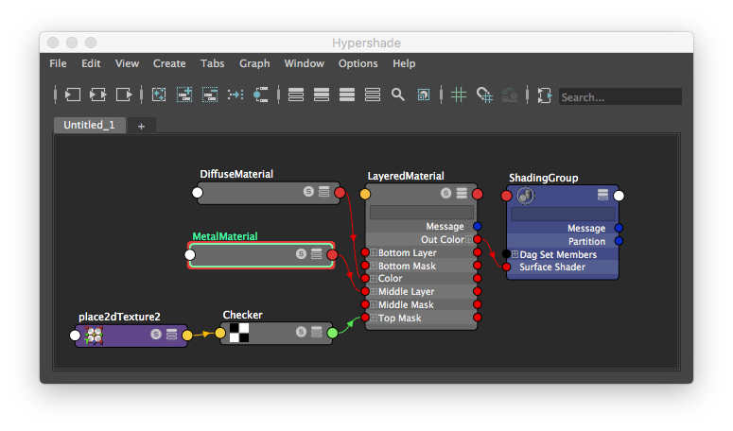Expand the Middle Layer attribute
This screenshot has height=431, width=733.
point(374,292)
